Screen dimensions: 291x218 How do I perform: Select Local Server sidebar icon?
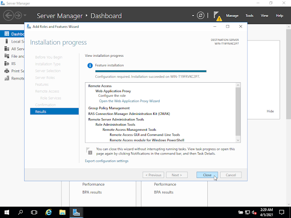click(x=7, y=41)
